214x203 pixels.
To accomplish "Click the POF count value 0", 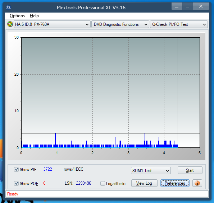I will (44, 183).
